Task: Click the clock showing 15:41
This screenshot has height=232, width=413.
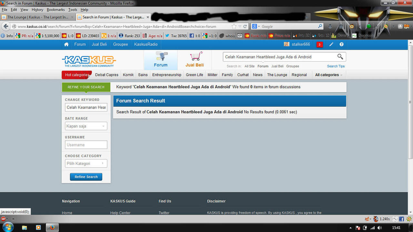Action: 396,228
